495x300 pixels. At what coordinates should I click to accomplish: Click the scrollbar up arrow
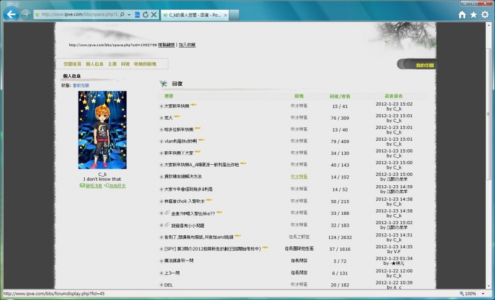click(x=488, y=25)
